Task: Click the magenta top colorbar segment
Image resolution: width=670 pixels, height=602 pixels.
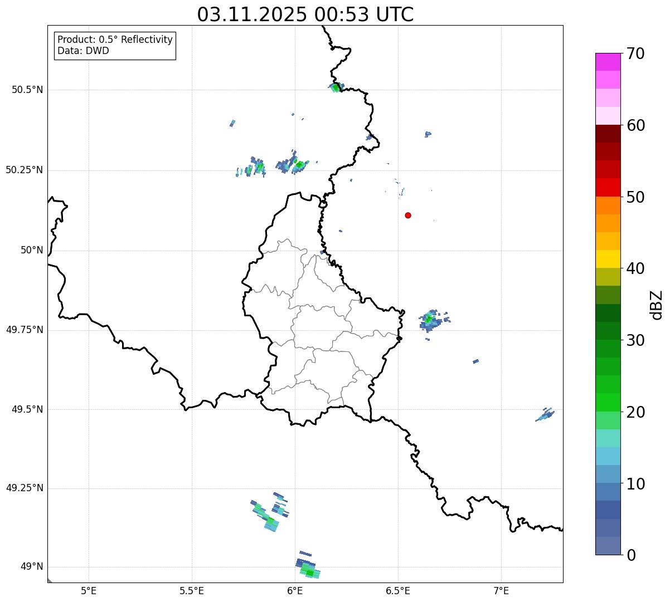Action: pyautogui.click(x=608, y=61)
